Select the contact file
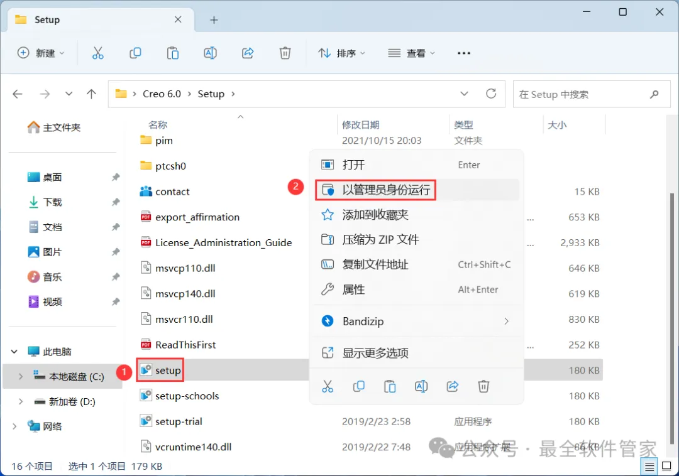 [165, 192]
